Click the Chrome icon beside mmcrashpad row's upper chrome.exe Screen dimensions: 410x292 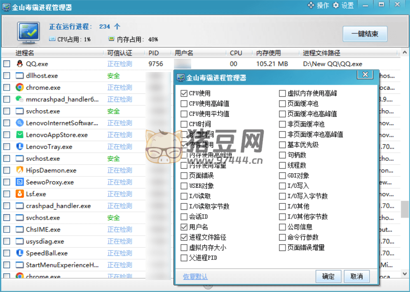click(20, 87)
